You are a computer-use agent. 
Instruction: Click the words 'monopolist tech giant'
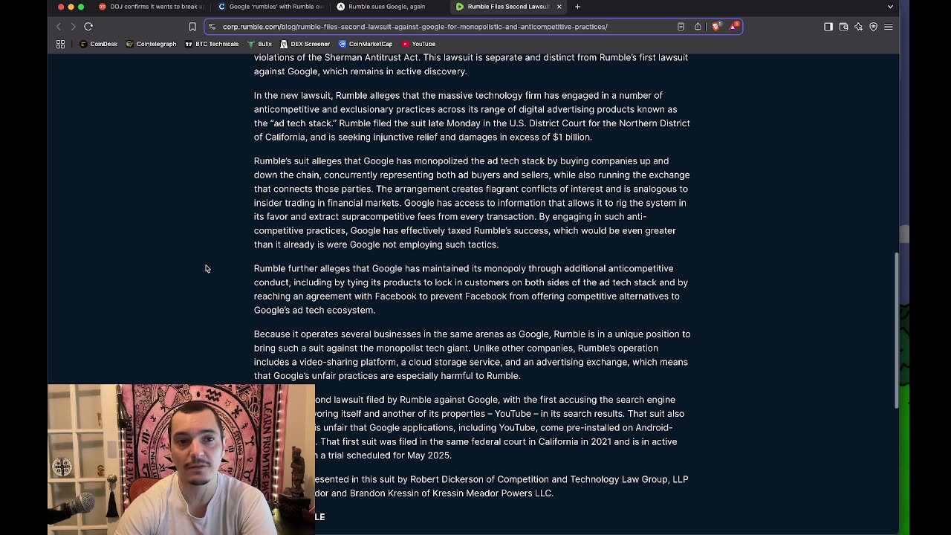425,348
